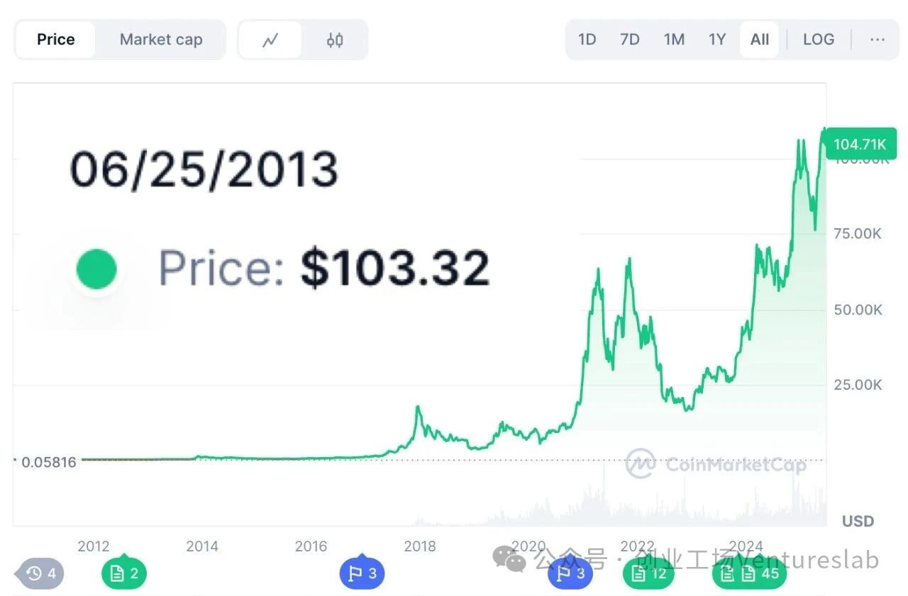Open the blue flag marker near 2021
Screen dimensions: 908x596
coord(570,573)
